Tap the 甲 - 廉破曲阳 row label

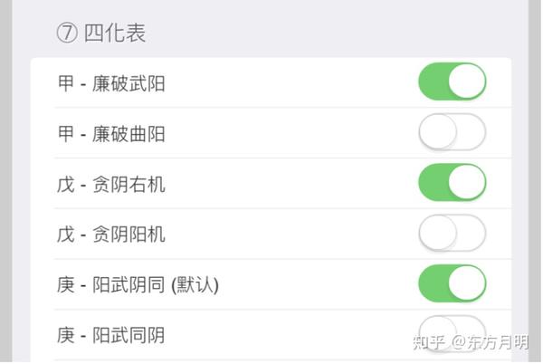(111, 135)
